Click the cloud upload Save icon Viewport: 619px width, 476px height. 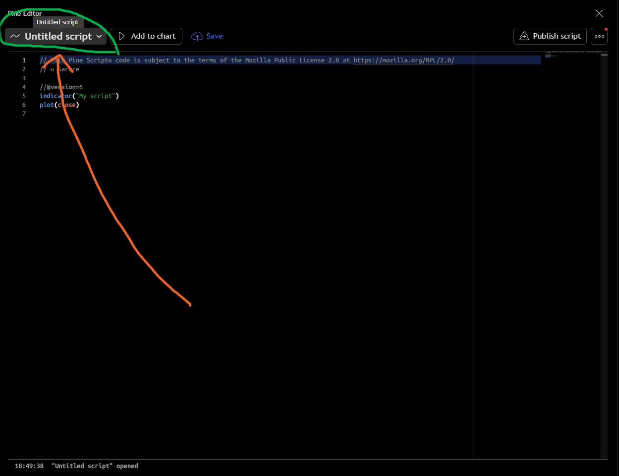(197, 36)
